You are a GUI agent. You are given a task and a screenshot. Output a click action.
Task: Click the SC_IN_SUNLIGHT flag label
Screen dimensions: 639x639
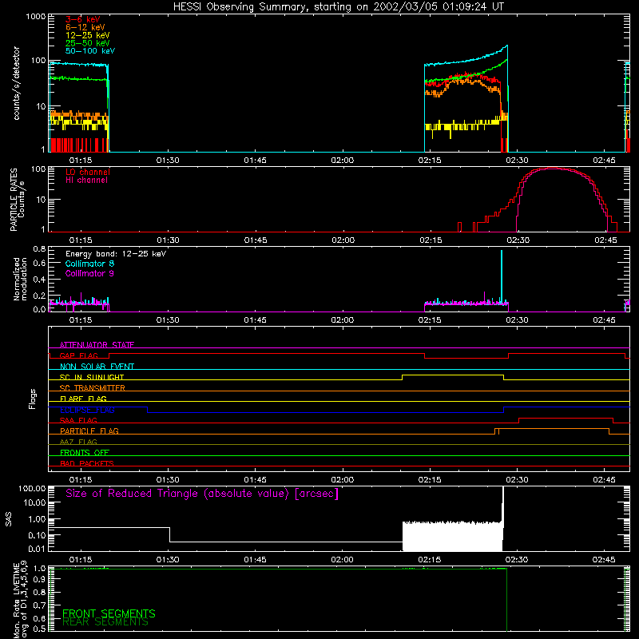92,377
